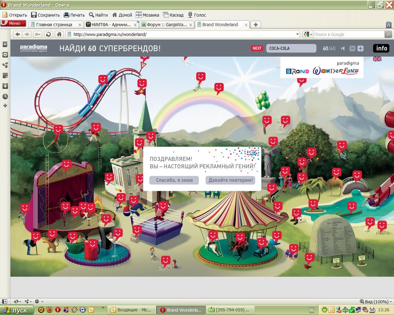Navigate back with the left arrow button
The width and height of the screenshot is (394, 315).
tap(18, 34)
